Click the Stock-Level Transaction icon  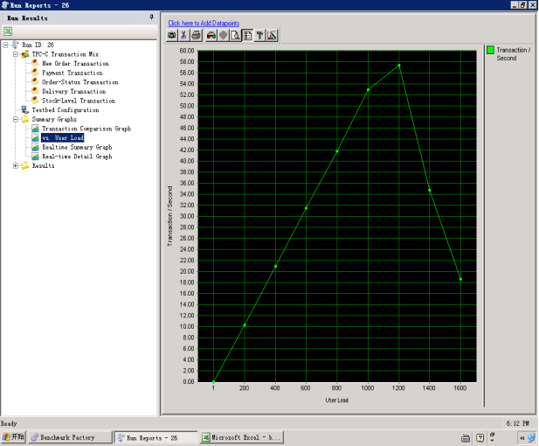click(35, 101)
